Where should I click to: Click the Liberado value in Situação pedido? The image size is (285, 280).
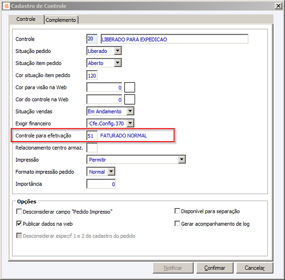[x=97, y=51]
